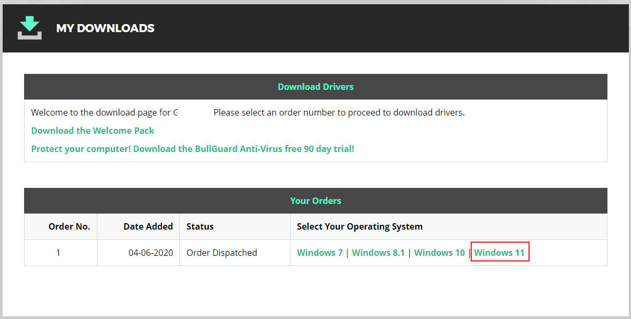Select order number 1 in the table
The image size is (631, 319).
[x=58, y=253]
